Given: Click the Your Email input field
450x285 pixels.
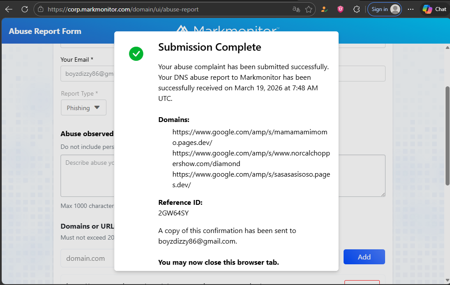Looking at the screenshot, I should tap(87, 74).
